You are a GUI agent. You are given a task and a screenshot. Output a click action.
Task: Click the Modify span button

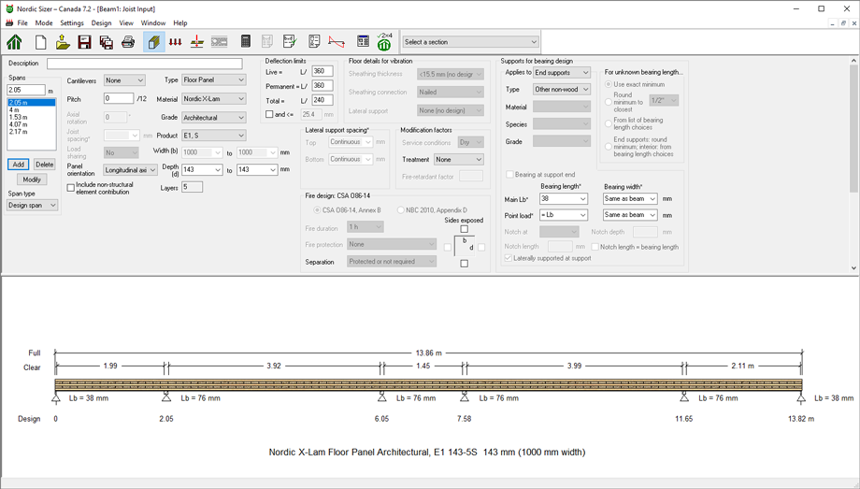point(32,180)
